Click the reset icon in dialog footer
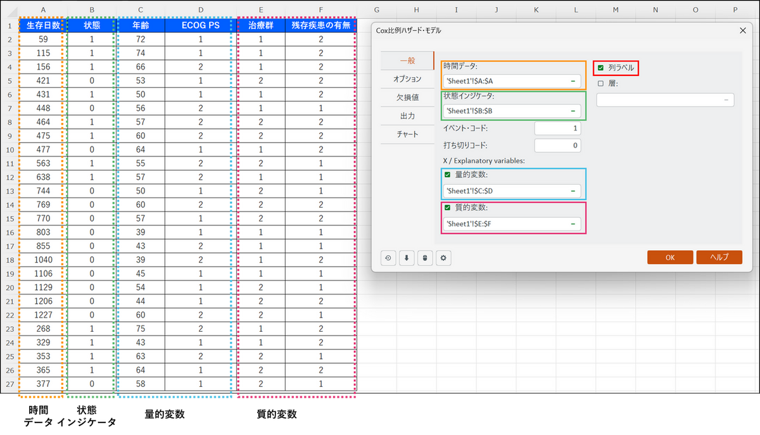 [388, 258]
